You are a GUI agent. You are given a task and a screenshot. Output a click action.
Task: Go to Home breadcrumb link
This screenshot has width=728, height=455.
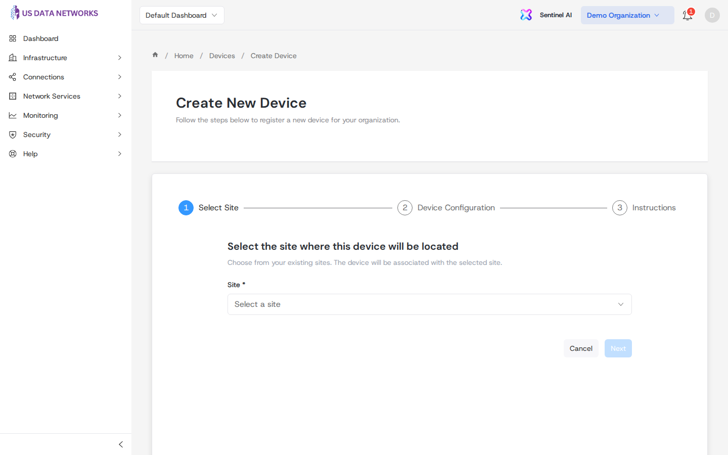coord(184,56)
